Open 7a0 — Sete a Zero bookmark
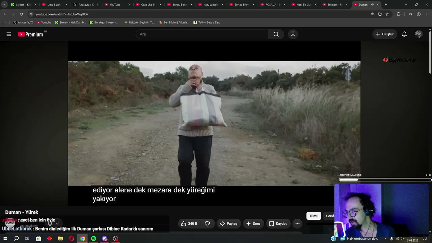This screenshot has width=432, height=243. click(x=207, y=23)
